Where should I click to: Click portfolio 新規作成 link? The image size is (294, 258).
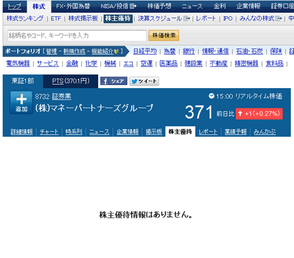pos(74,51)
